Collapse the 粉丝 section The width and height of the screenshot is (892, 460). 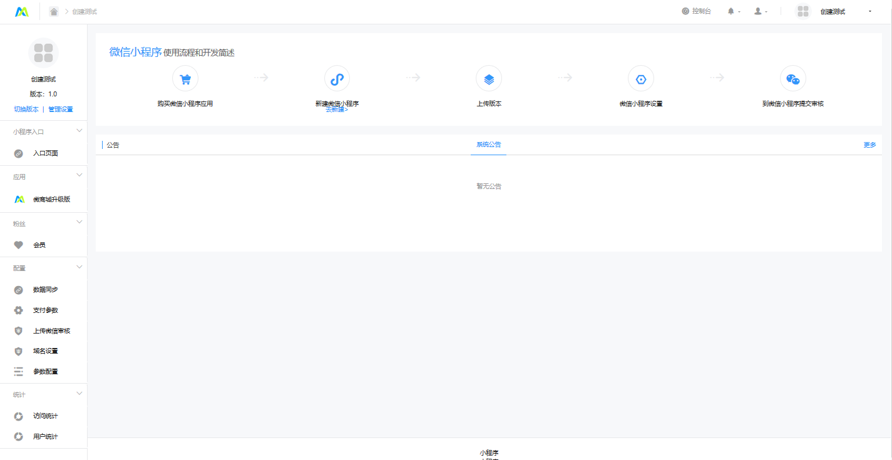79,222
